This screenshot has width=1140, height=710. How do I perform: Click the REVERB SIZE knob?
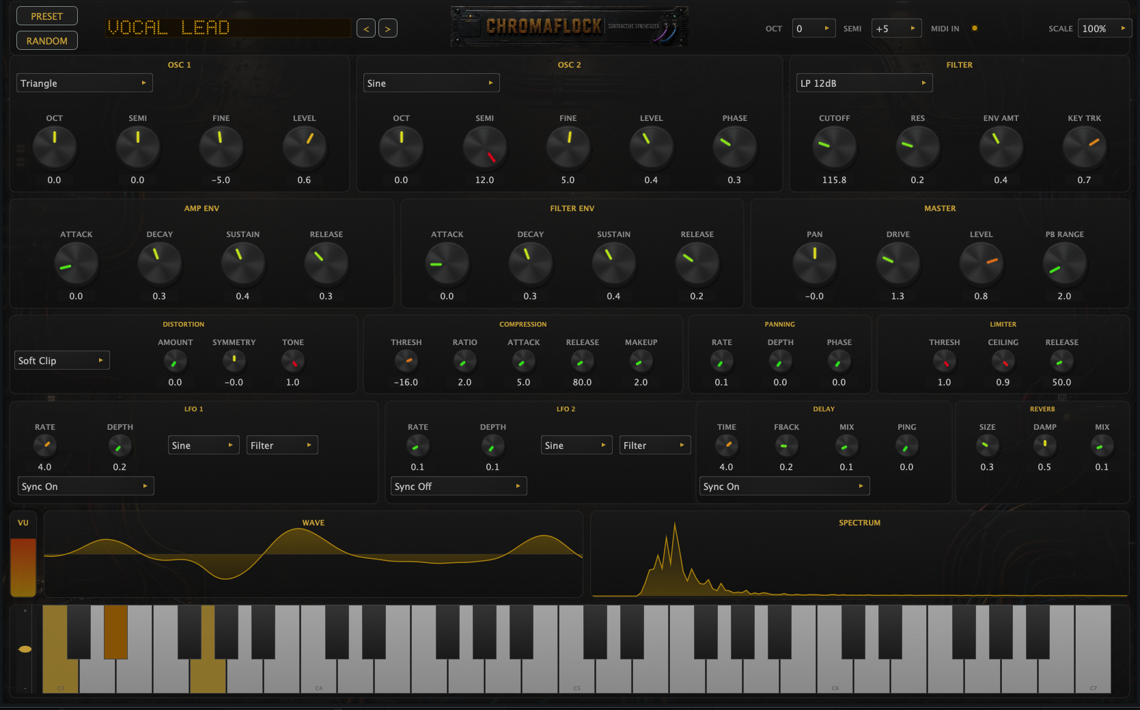(x=988, y=446)
